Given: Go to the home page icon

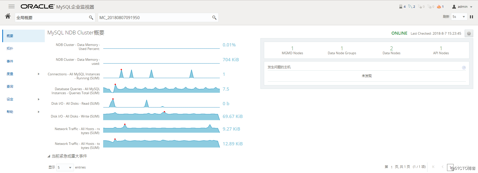Looking at the screenshot, I should [x=8, y=16].
